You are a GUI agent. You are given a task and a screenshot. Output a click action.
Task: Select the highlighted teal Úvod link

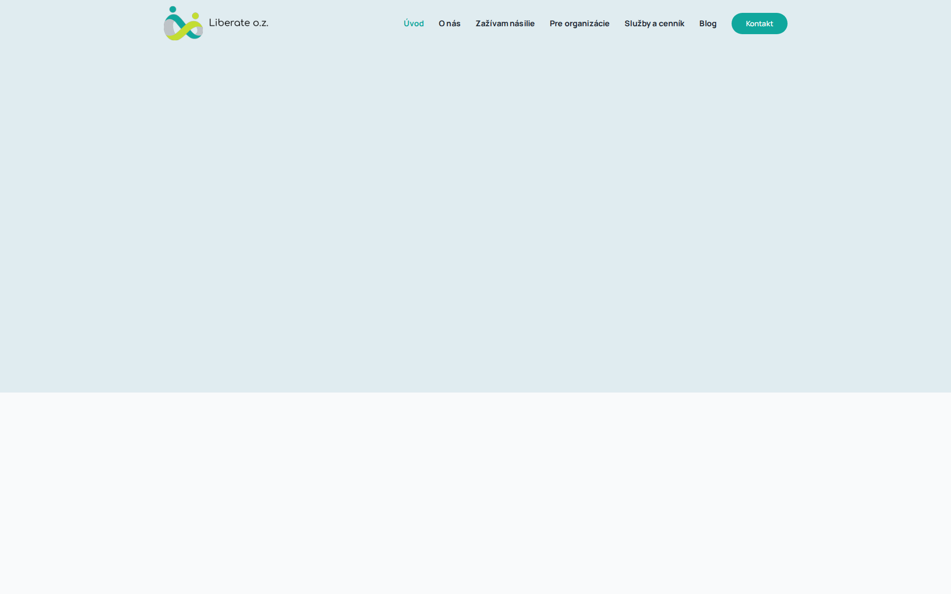pos(414,23)
